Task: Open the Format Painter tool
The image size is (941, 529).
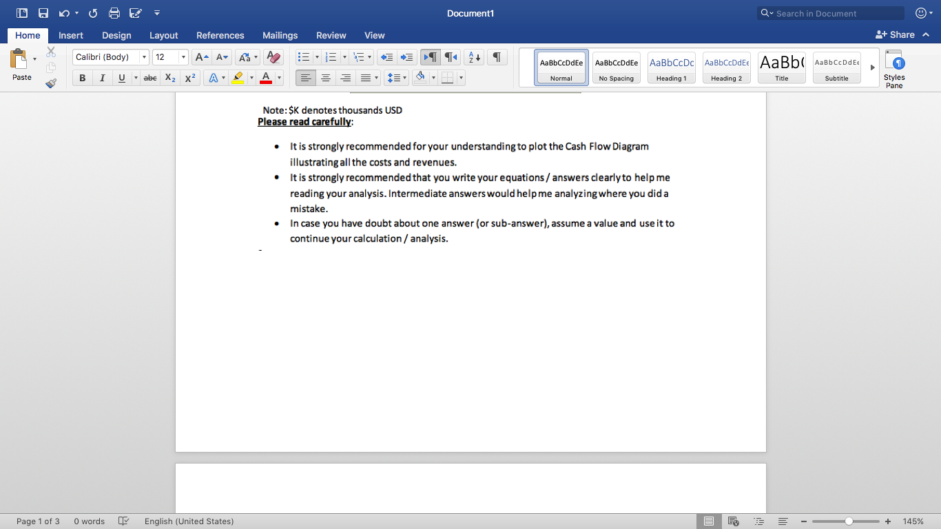Action: click(50, 83)
